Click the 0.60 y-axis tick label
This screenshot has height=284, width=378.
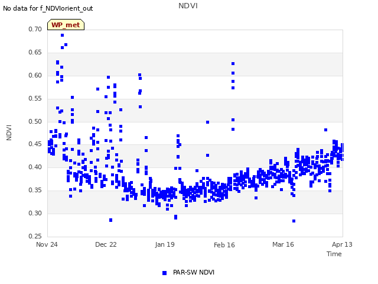(35, 75)
